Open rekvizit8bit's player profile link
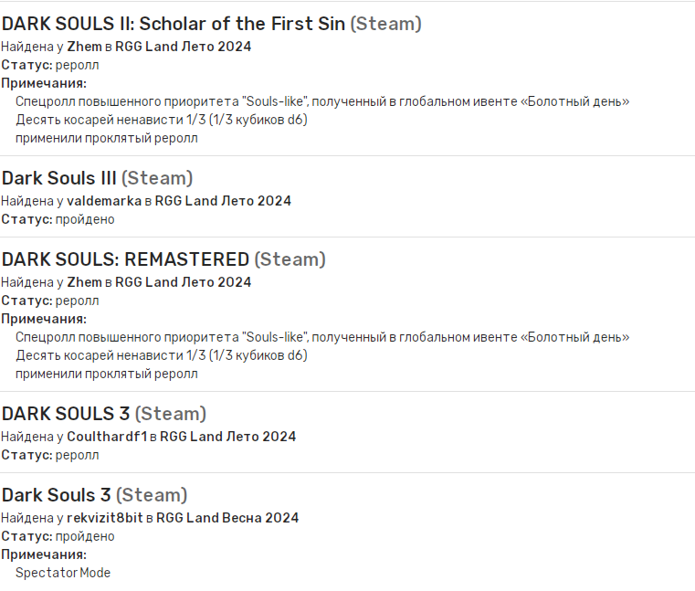 click(x=105, y=518)
